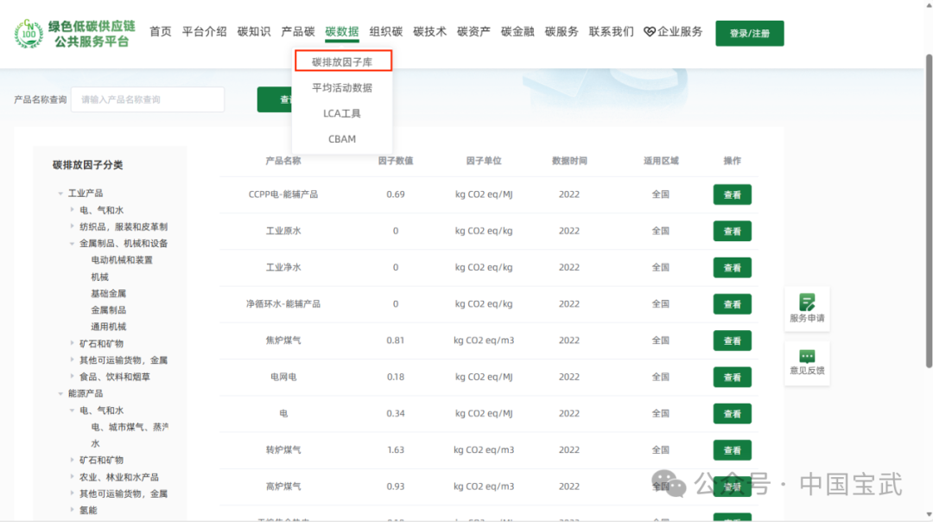Click the 登录/注册 button
This screenshot has height=522, width=933.
[750, 34]
